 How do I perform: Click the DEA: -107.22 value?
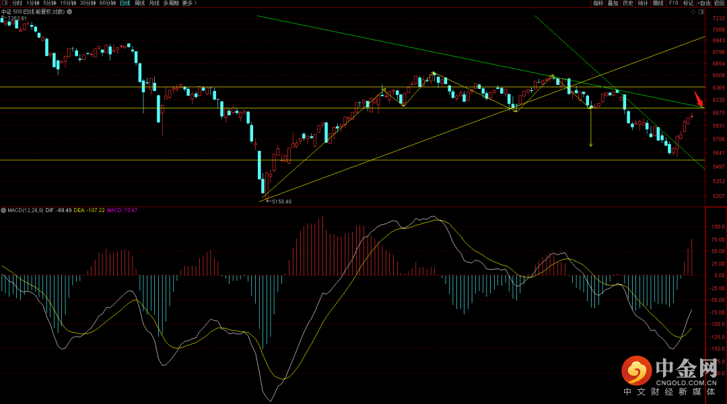tap(89, 210)
